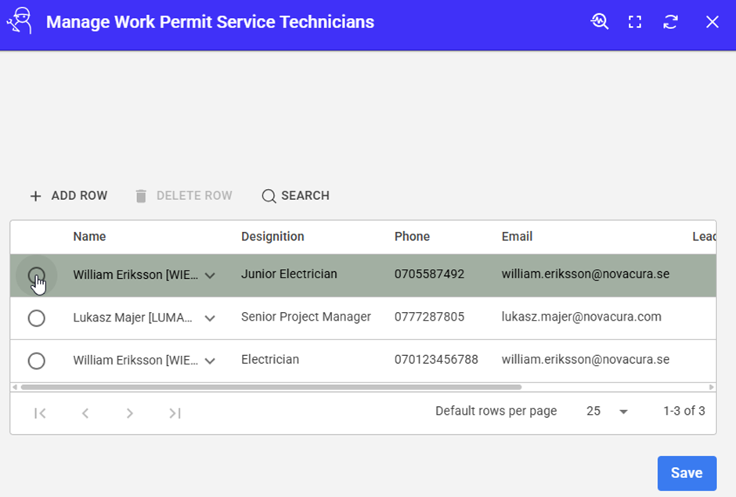Go to the first page of results
736x497 pixels.
40,413
